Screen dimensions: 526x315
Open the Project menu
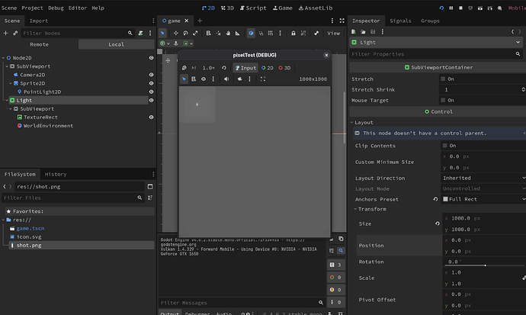32,8
